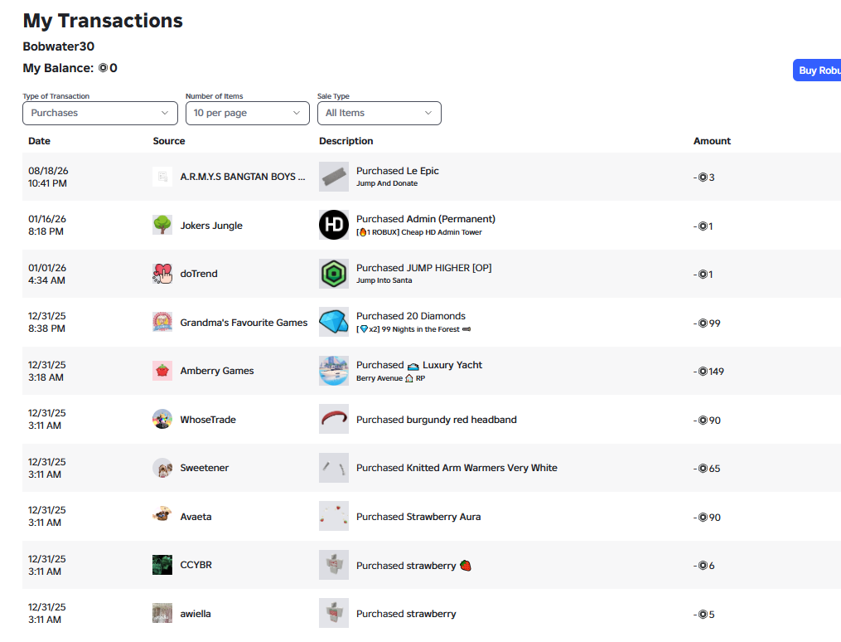Open the Luxury Yacht thumbnail

tap(334, 371)
